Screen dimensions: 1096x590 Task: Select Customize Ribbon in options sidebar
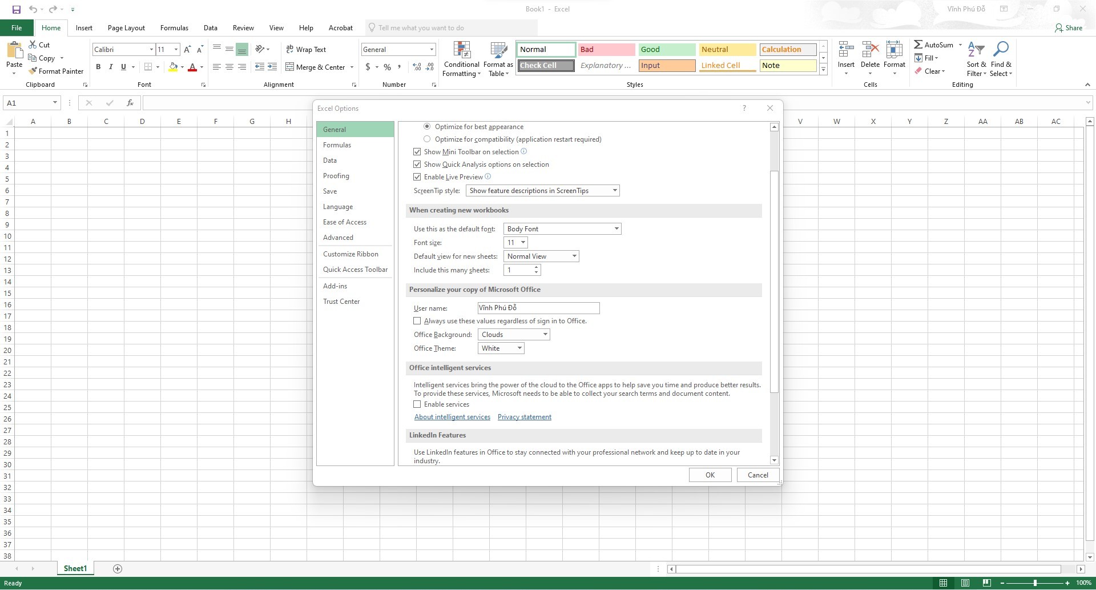click(x=355, y=254)
